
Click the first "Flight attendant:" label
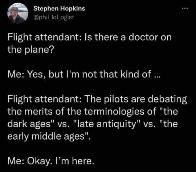click(45, 37)
